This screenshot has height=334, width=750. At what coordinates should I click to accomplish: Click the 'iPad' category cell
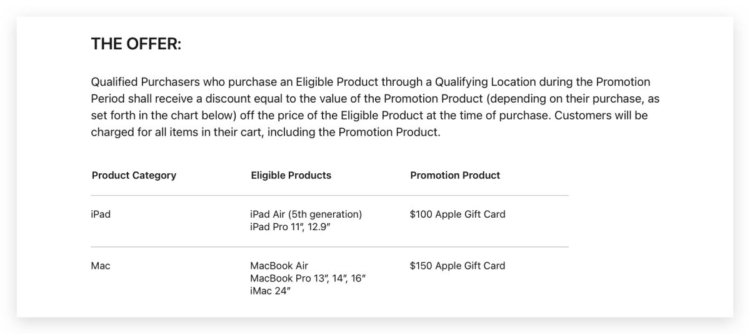pyautogui.click(x=101, y=214)
